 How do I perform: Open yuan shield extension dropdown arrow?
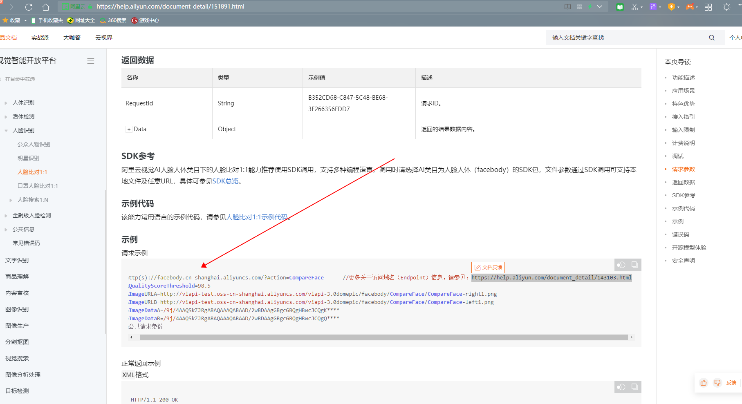click(678, 7)
